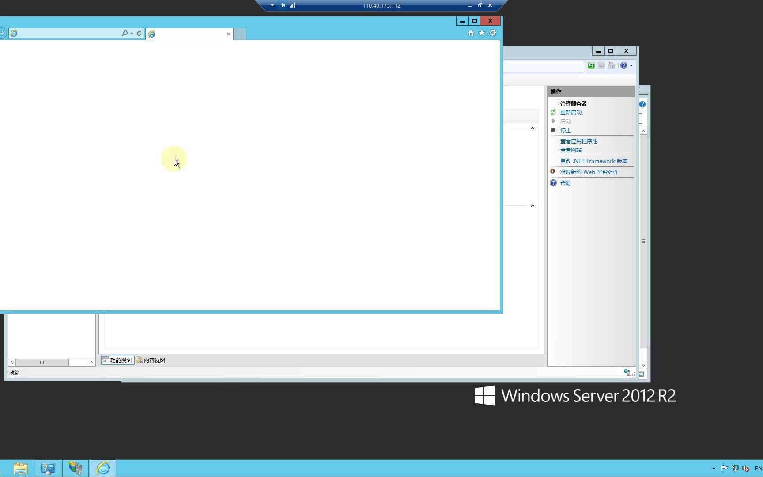Minimize the remote desktop session
Viewport: 763px width, 477px height.
tap(470, 5)
